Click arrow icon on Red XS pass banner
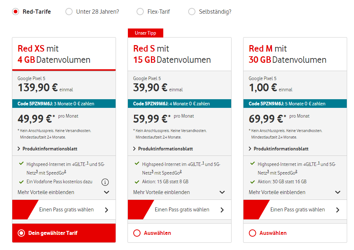This screenshot has height=250, width=354. (107, 210)
